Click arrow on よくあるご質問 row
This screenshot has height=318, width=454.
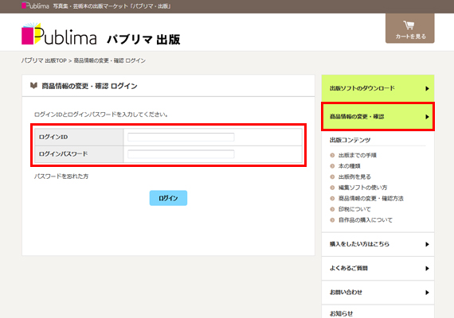pos(427,268)
